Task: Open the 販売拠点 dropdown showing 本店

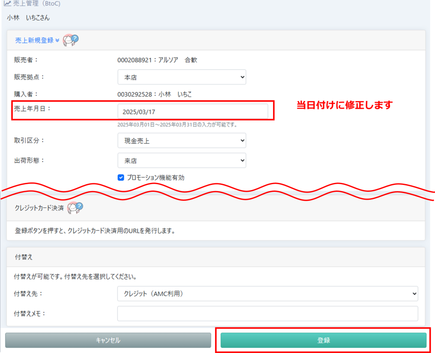Action: pyautogui.click(x=181, y=77)
